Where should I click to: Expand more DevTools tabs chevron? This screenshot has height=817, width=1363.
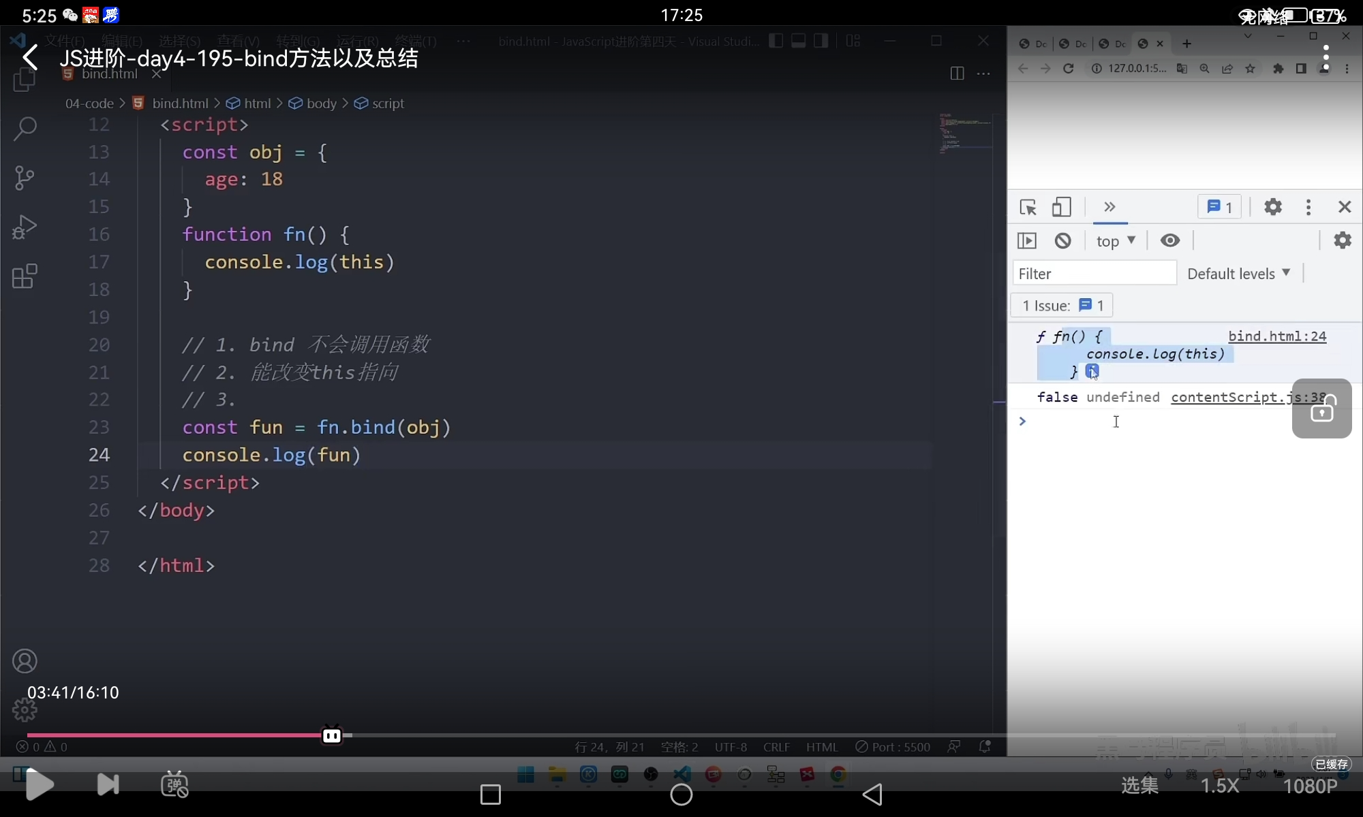[x=1109, y=207]
